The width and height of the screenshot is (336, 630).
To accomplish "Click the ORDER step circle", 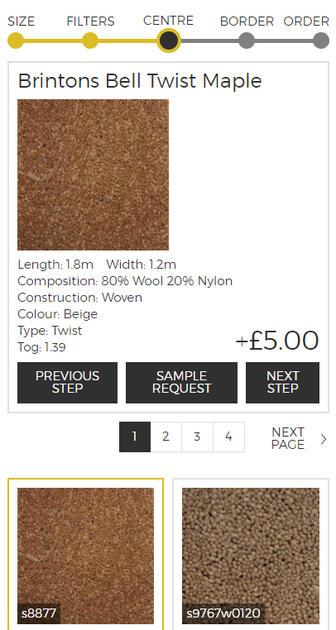I will pyautogui.click(x=321, y=41).
